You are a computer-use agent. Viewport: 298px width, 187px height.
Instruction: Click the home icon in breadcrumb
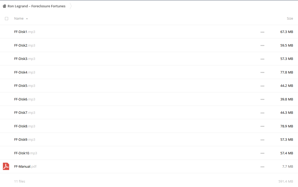pos(4,6)
